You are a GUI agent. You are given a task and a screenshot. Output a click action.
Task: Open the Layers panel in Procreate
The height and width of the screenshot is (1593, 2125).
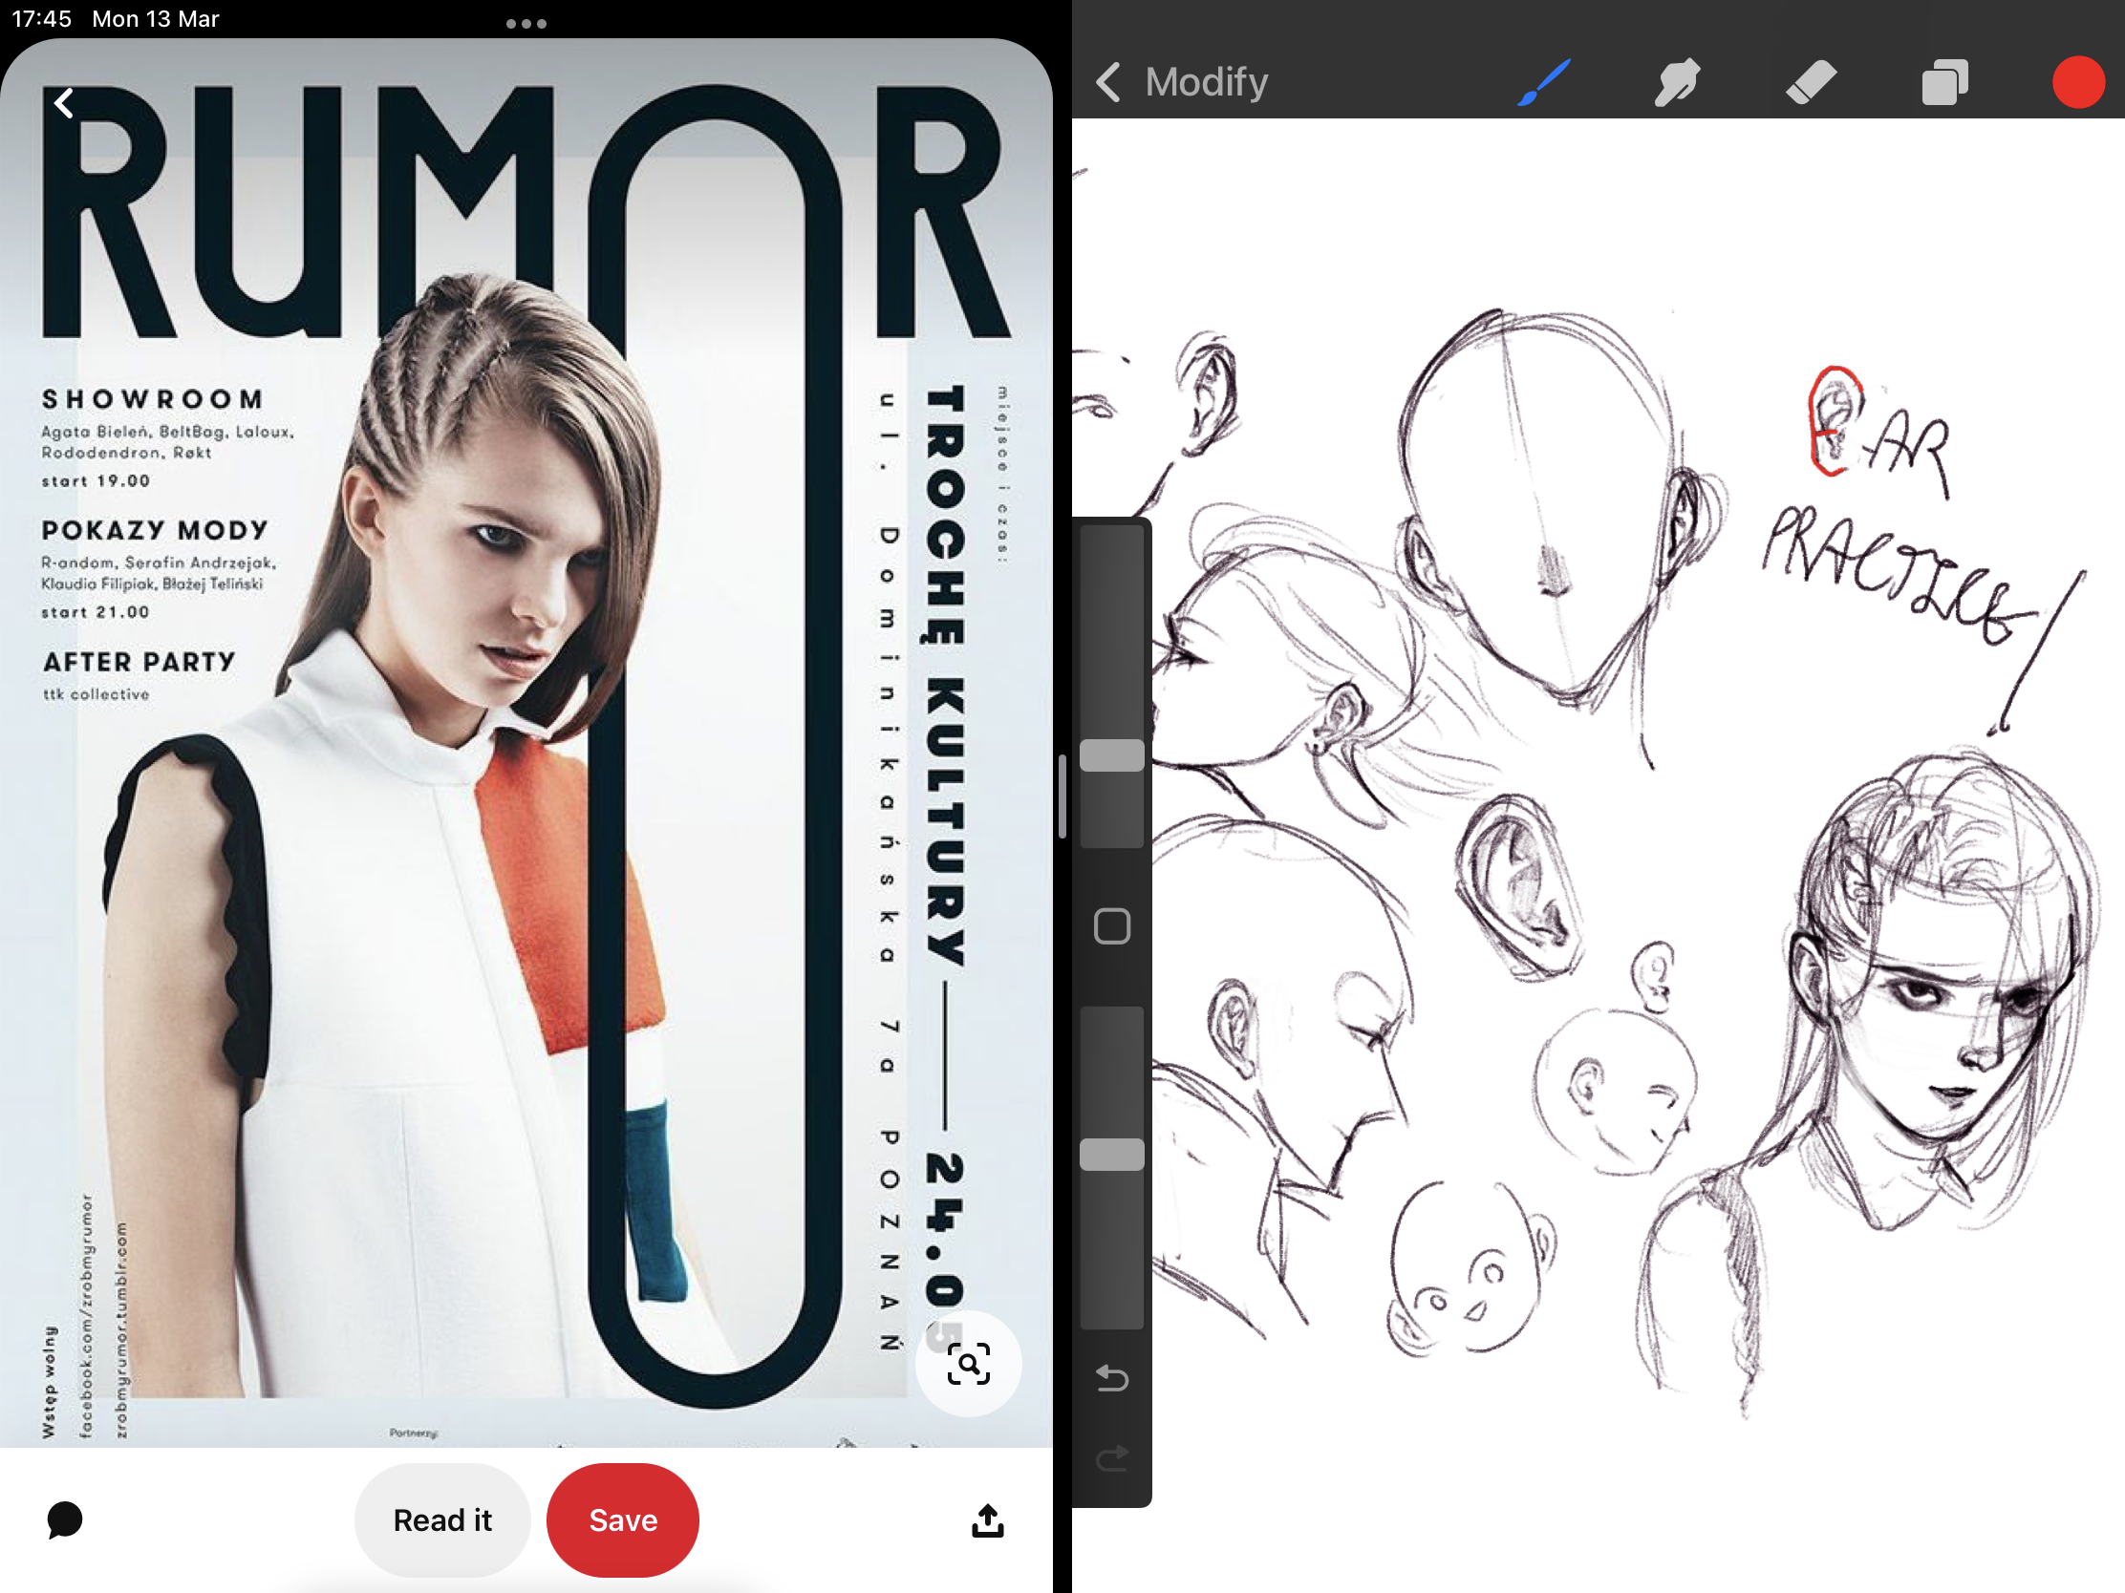pyautogui.click(x=1944, y=82)
